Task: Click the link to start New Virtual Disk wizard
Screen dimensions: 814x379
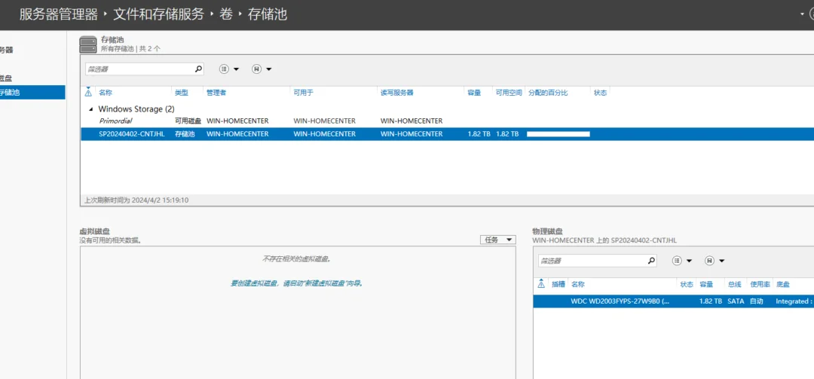Action: tap(296, 283)
